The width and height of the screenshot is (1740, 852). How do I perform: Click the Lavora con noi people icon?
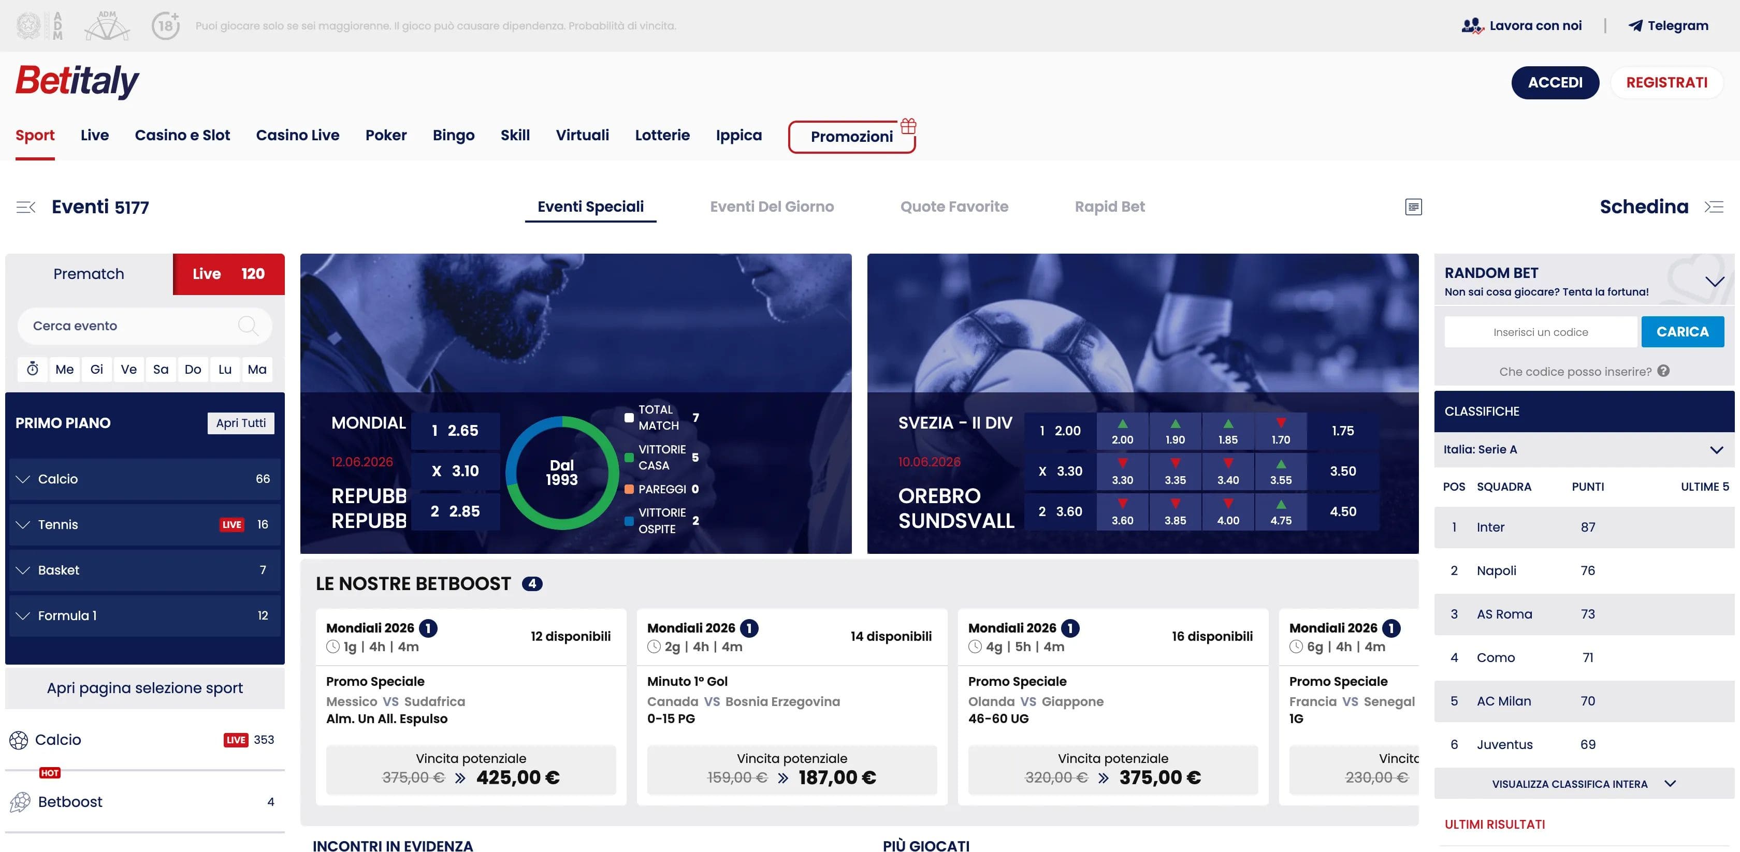click(x=1472, y=26)
